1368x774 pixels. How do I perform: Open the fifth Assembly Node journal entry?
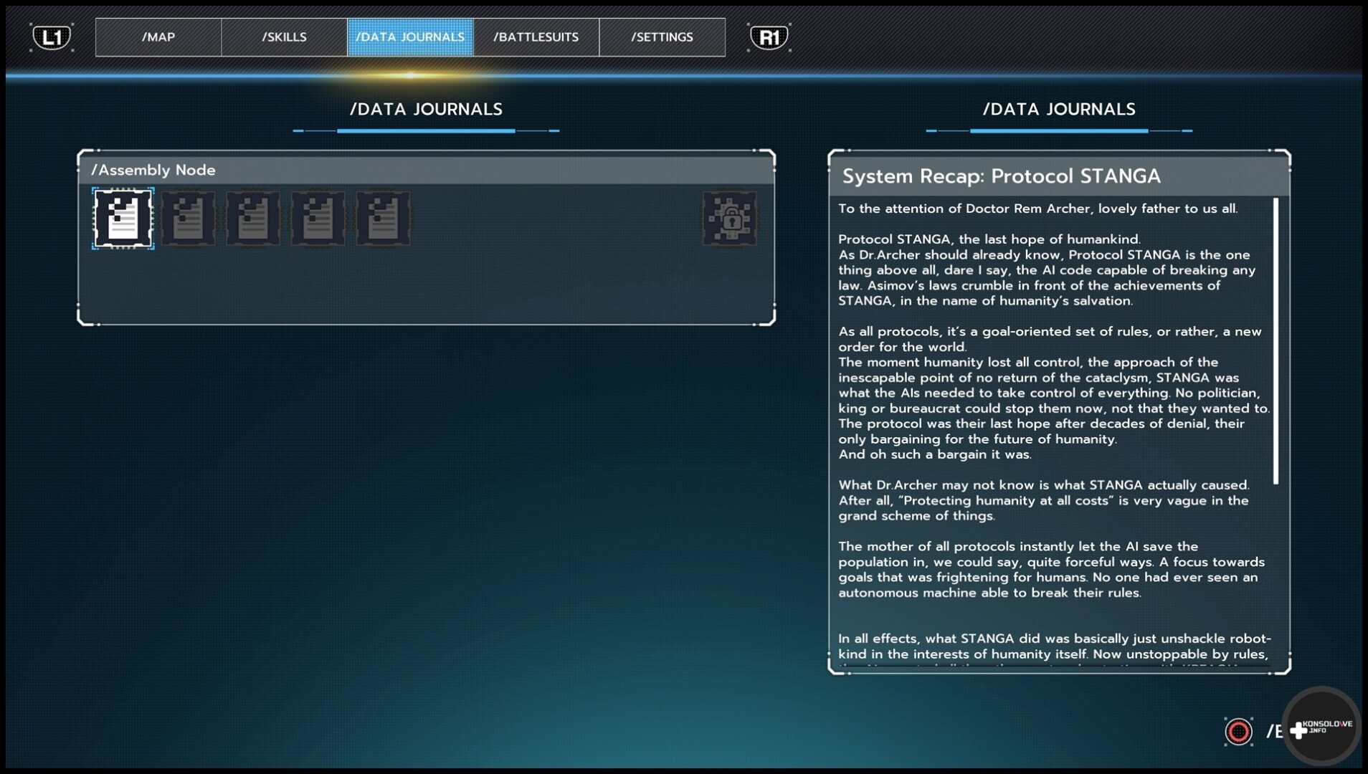click(383, 219)
